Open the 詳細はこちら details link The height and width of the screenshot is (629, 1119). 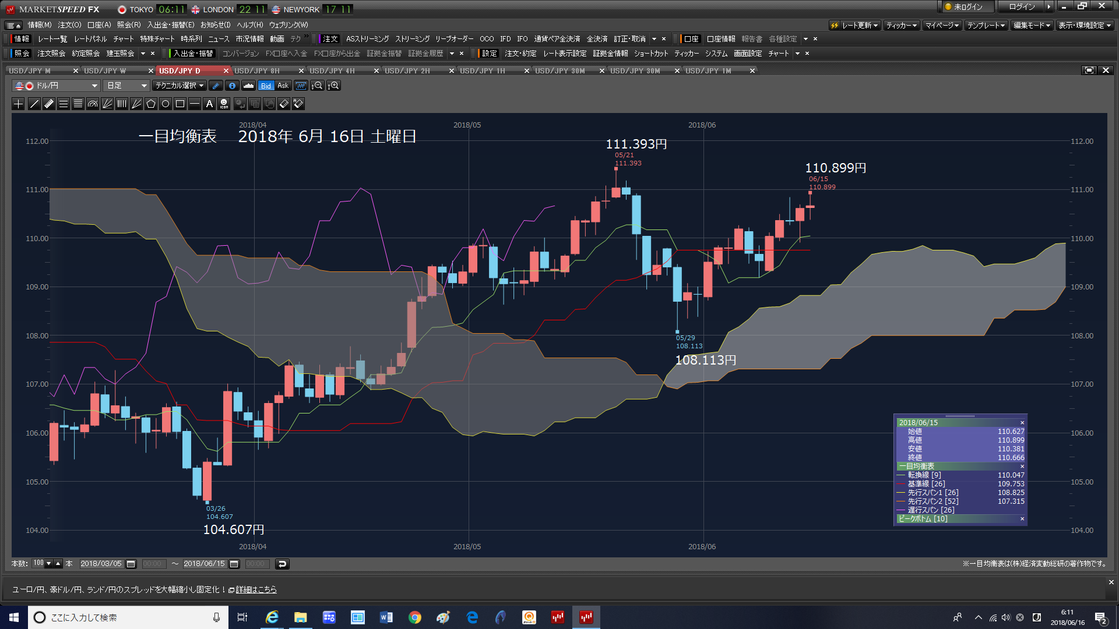click(256, 590)
